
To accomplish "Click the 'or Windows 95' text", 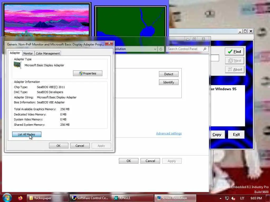I will [x=224, y=89].
